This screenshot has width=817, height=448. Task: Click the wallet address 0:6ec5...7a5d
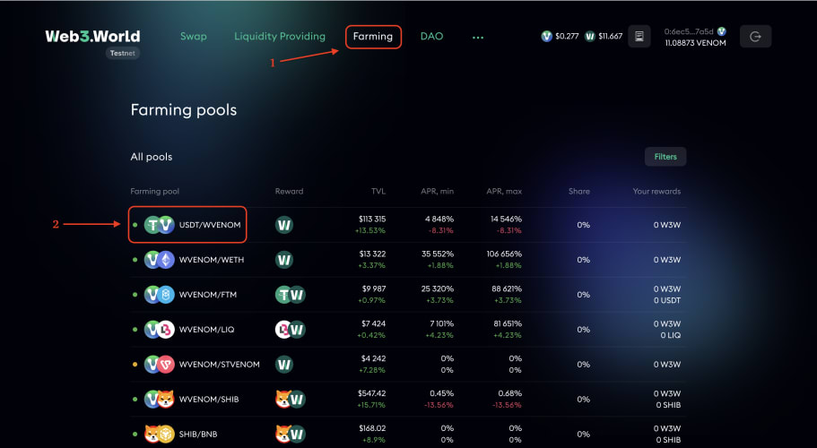[x=689, y=31]
